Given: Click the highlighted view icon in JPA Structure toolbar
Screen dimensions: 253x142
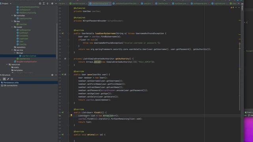Looking at the screenshot, I should coord(4,79).
